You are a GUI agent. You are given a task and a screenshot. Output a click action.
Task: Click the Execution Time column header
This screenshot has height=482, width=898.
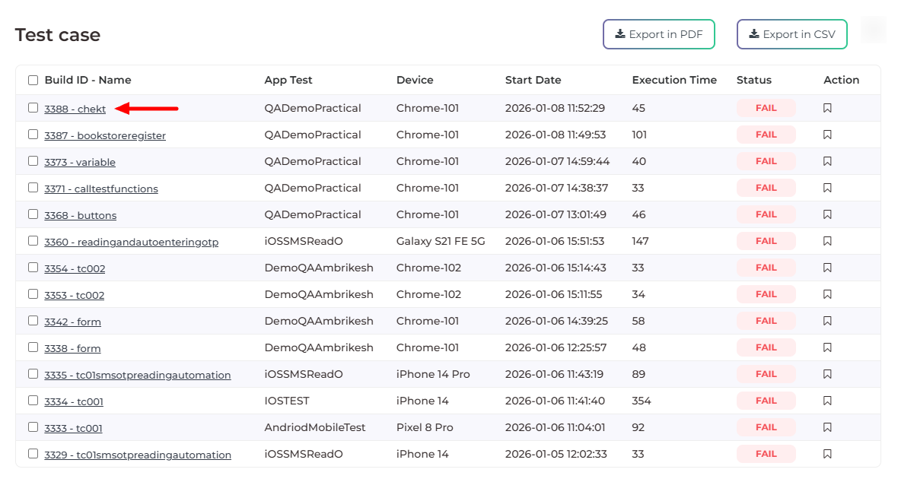coord(674,80)
